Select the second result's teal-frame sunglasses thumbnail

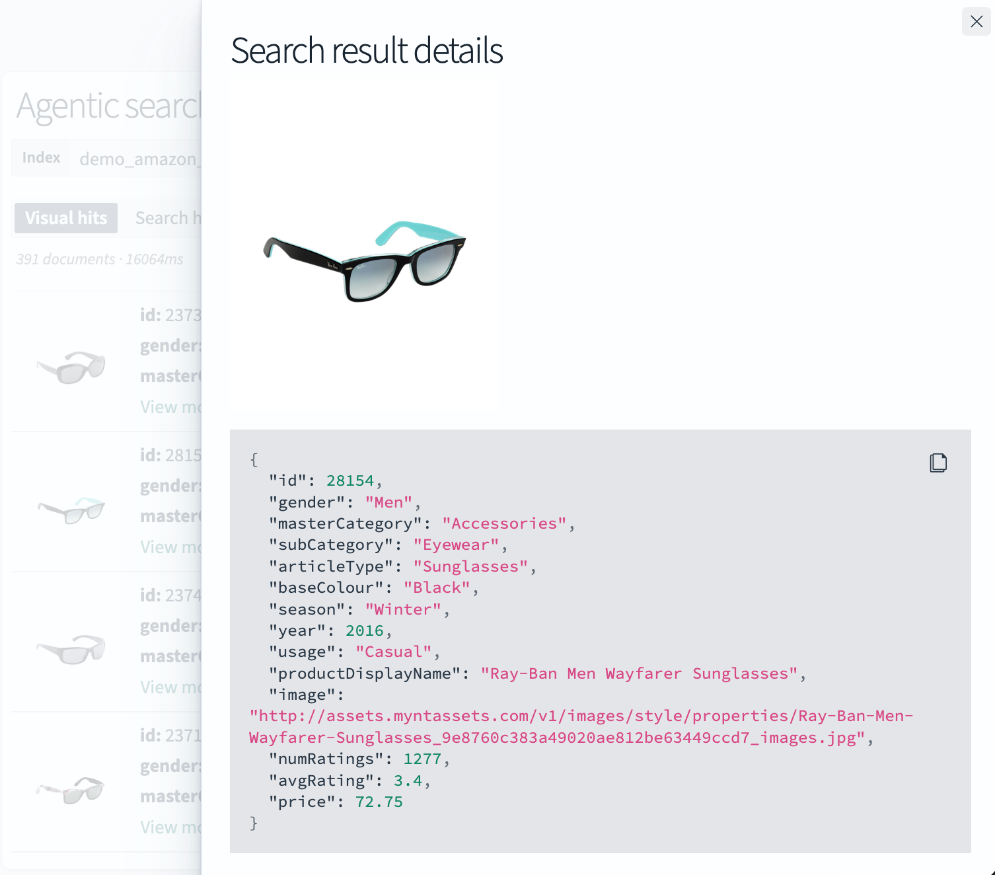[x=71, y=510]
